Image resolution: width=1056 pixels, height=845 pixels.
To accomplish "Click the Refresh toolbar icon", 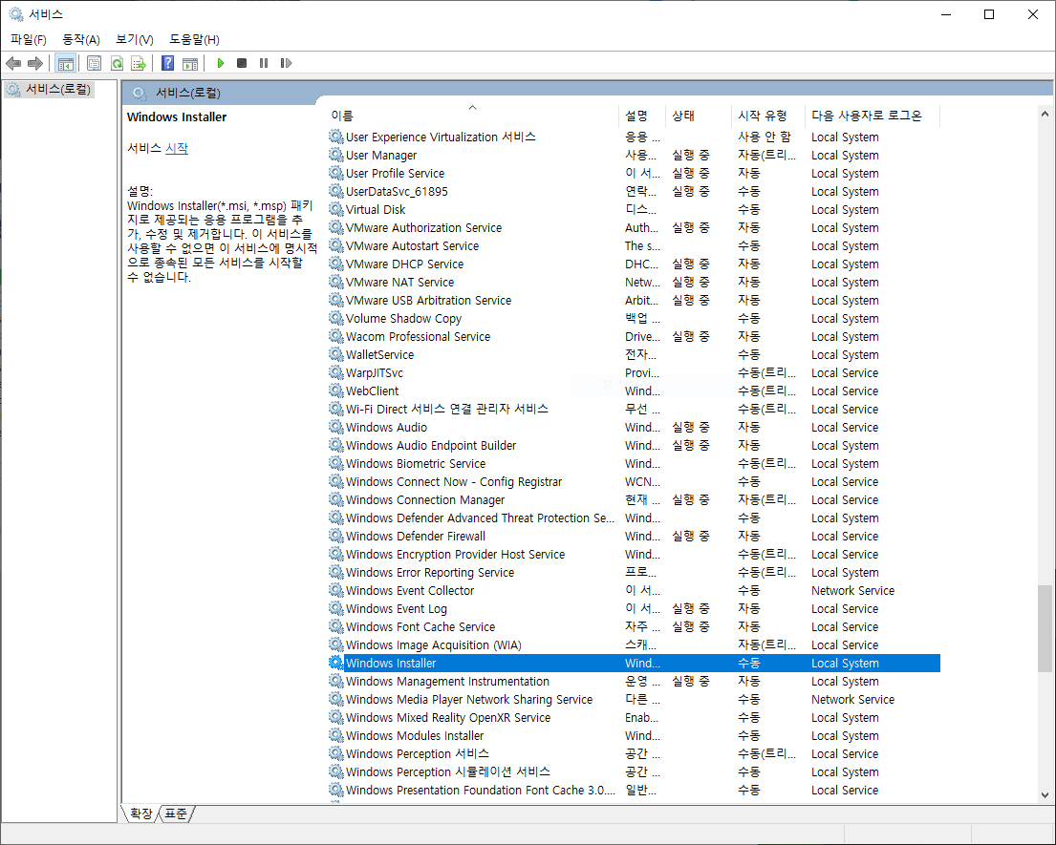I will click(117, 63).
